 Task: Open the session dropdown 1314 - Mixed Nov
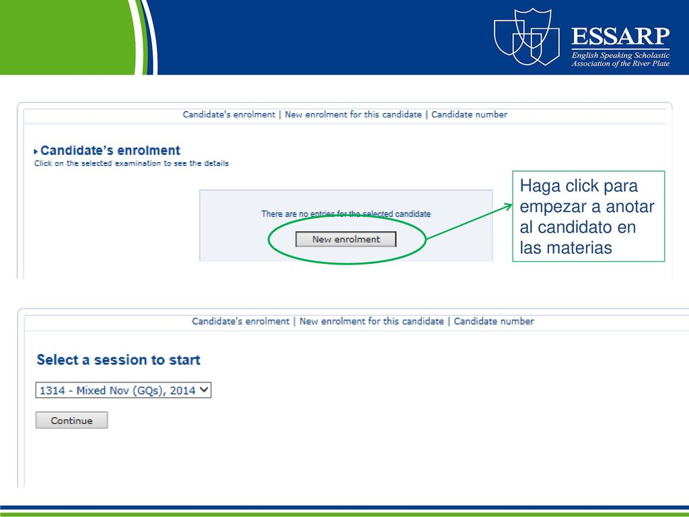123,390
